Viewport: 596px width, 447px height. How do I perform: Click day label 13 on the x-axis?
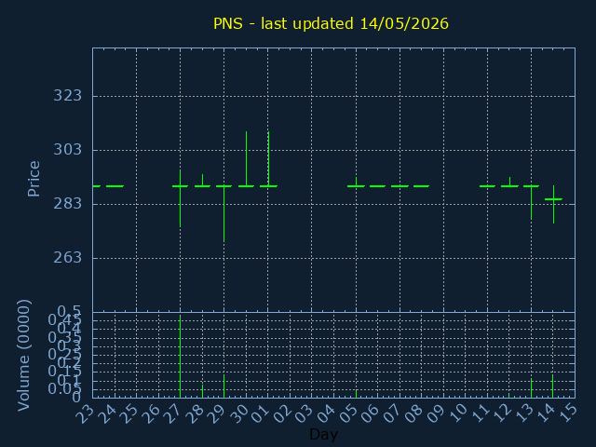(524, 413)
